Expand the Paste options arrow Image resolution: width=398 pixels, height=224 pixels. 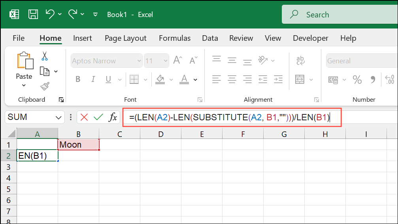pyautogui.click(x=24, y=85)
